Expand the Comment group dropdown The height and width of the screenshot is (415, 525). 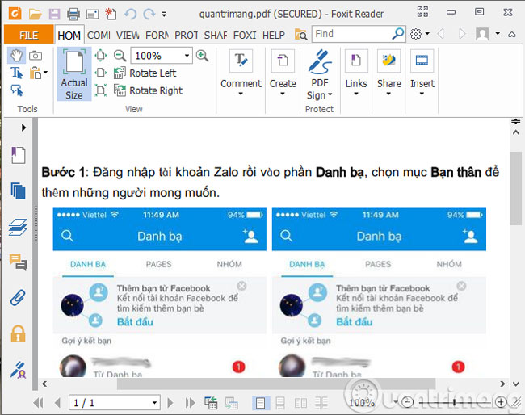click(x=241, y=94)
